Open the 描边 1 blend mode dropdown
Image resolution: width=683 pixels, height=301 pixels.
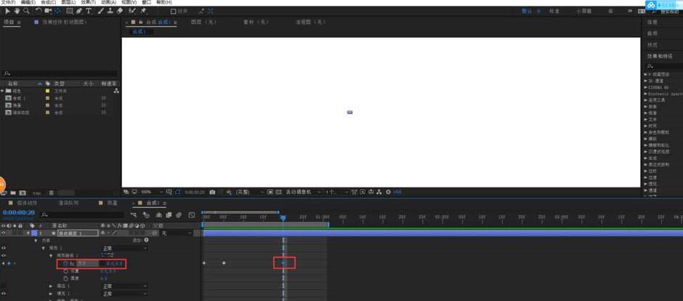(x=124, y=286)
